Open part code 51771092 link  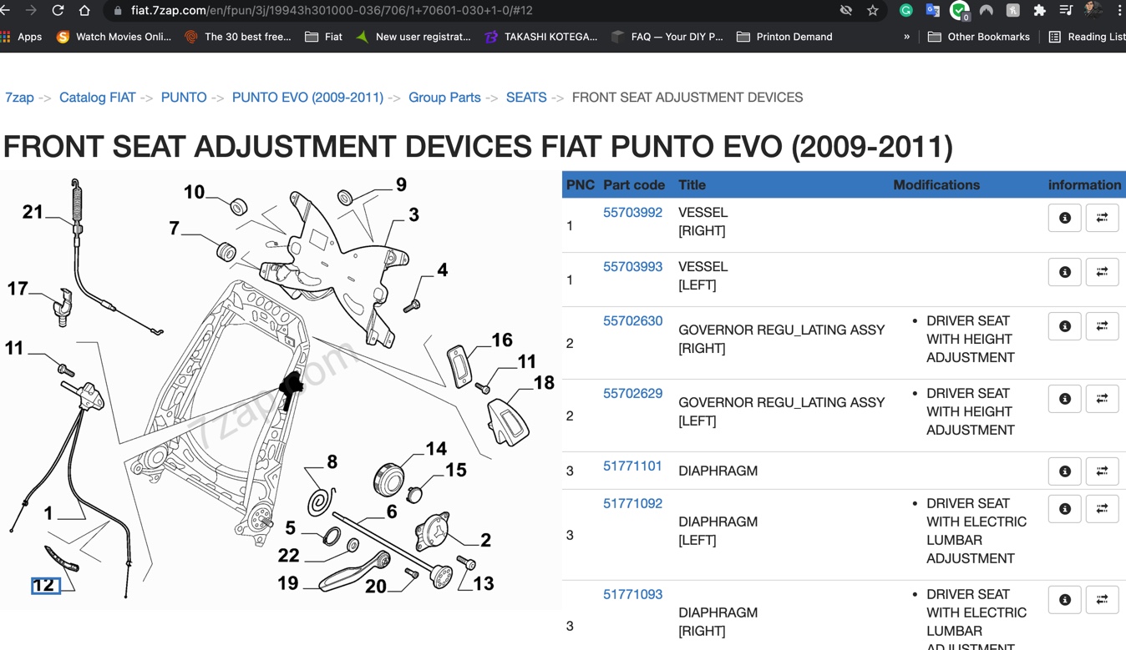pyautogui.click(x=632, y=504)
